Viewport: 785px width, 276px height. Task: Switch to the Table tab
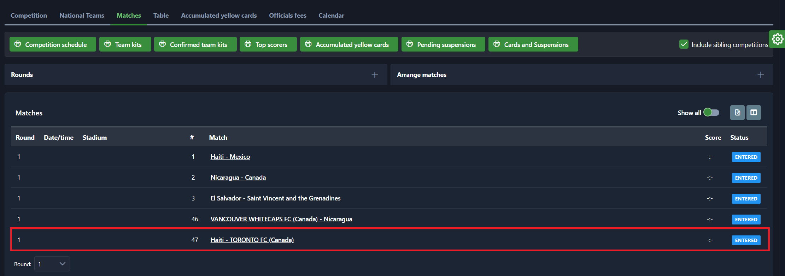(161, 16)
